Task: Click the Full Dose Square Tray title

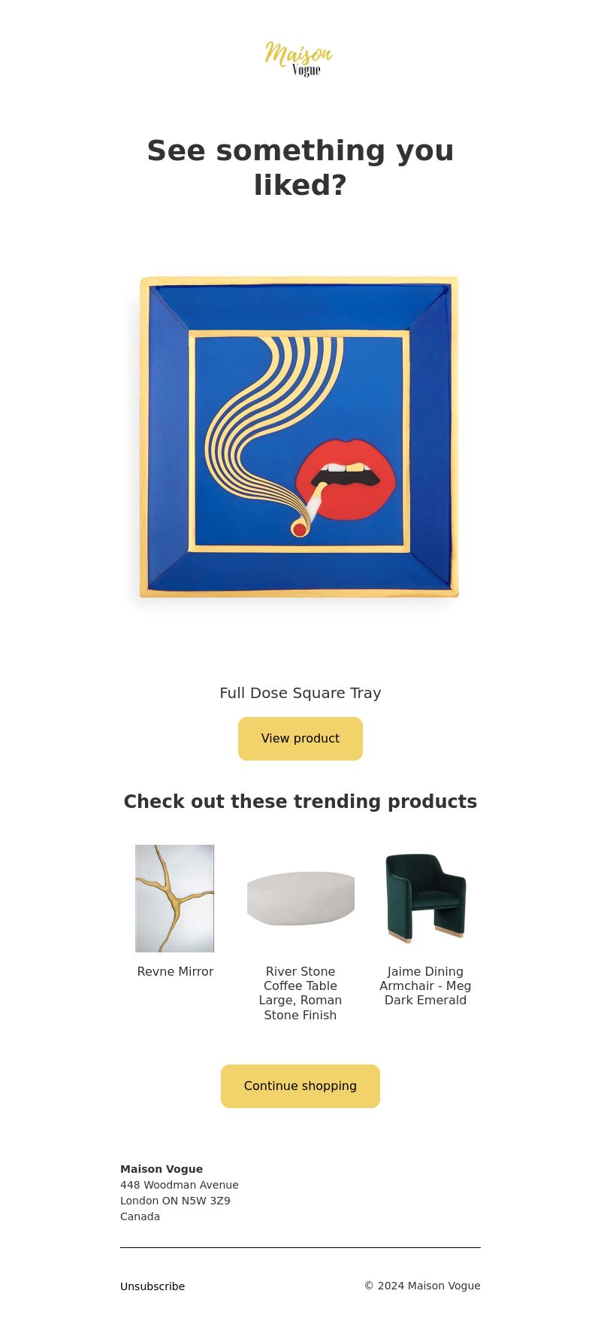Action: coord(300,693)
